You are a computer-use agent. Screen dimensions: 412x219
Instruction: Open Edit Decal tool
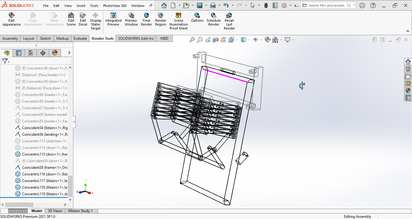pyautogui.click(x=83, y=19)
